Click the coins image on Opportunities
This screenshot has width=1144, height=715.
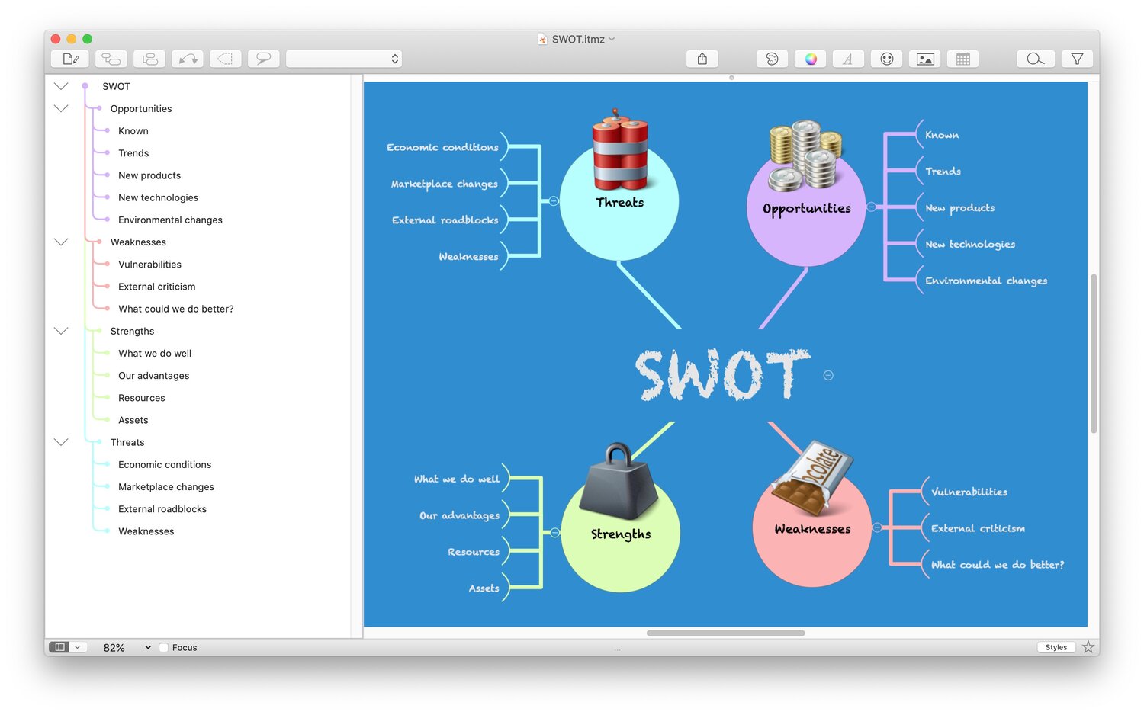pyautogui.click(x=805, y=156)
